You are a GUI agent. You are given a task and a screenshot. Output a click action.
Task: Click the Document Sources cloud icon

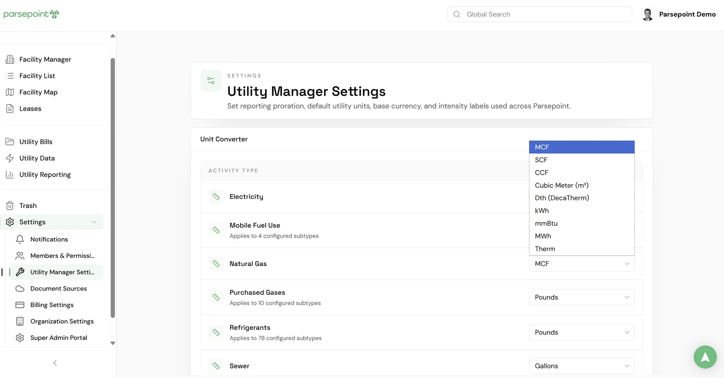coord(20,288)
